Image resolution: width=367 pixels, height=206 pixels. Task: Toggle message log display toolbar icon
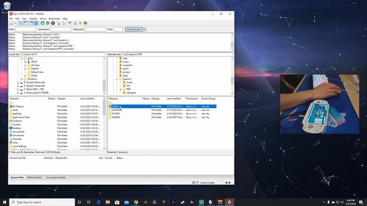(21, 23)
